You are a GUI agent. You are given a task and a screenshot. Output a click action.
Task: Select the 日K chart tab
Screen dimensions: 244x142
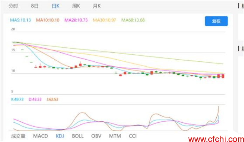click(x=55, y=6)
